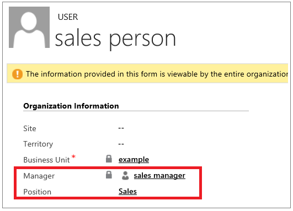Click the yellow form notification message text
Screen dimensions: 293x211
click(x=157, y=74)
